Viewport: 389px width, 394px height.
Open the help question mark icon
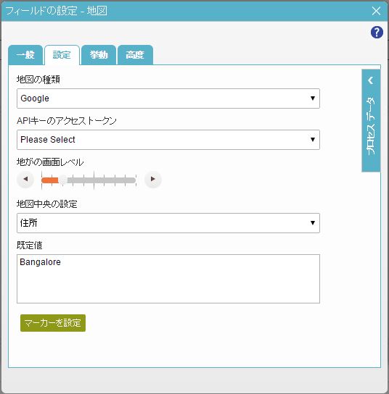[x=377, y=33]
